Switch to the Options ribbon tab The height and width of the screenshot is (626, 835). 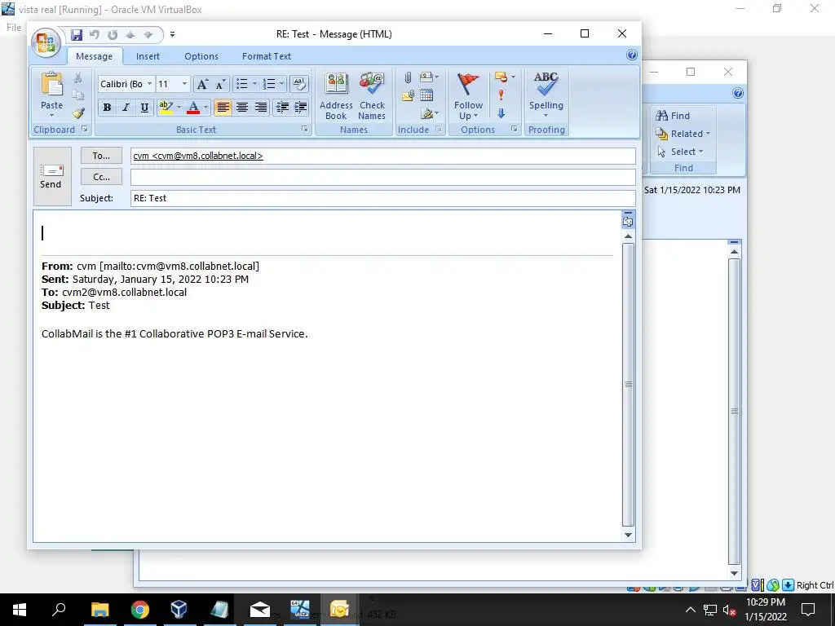[201, 56]
